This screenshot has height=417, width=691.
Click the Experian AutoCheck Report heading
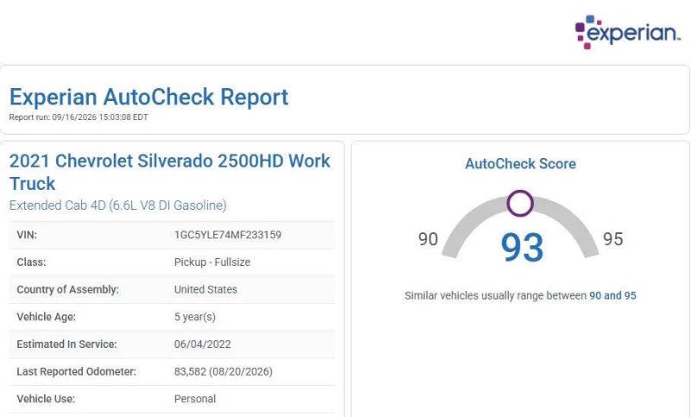click(x=149, y=97)
